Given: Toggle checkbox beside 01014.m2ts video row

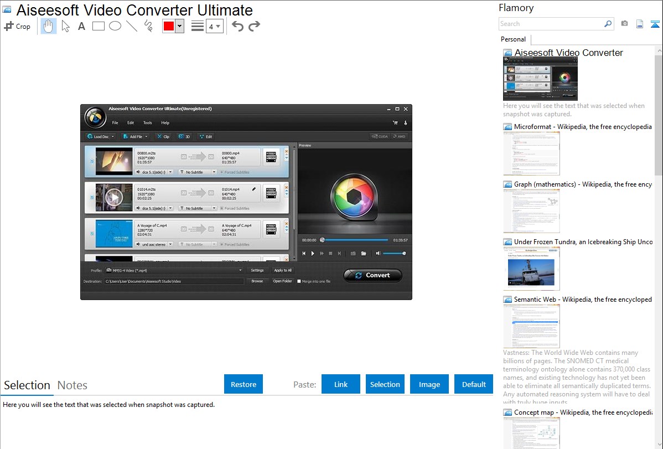Looking at the screenshot, I should click(91, 198).
